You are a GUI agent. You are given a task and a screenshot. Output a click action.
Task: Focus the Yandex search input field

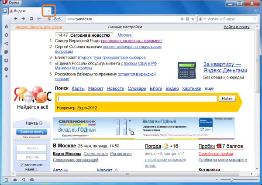(137, 99)
